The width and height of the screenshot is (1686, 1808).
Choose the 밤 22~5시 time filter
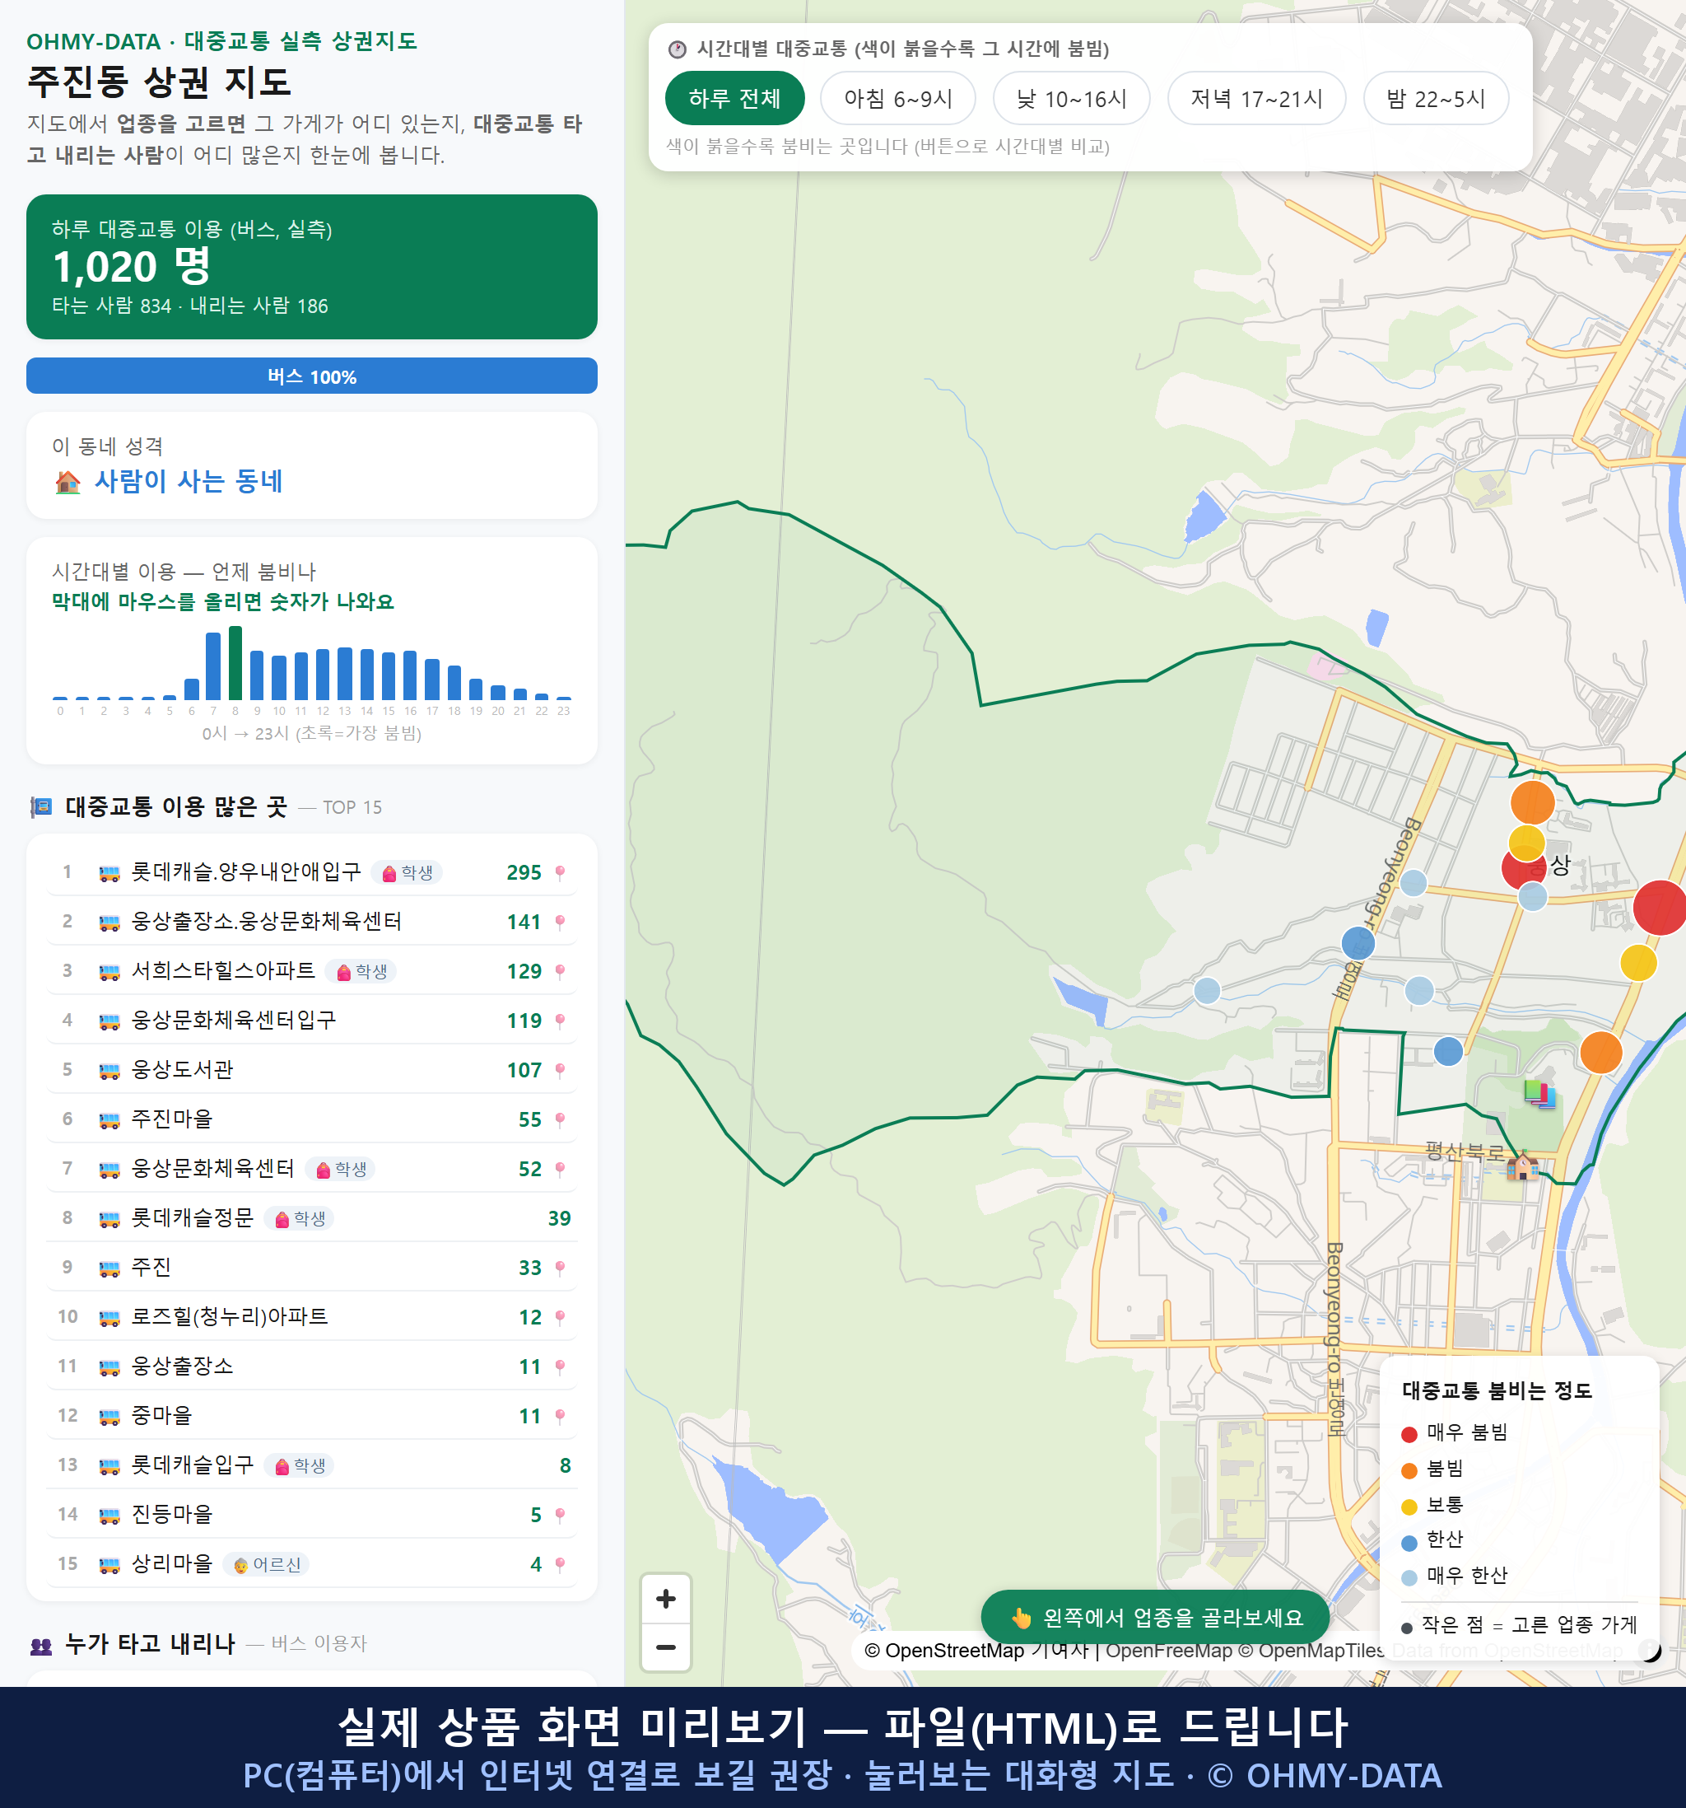click(x=1436, y=98)
